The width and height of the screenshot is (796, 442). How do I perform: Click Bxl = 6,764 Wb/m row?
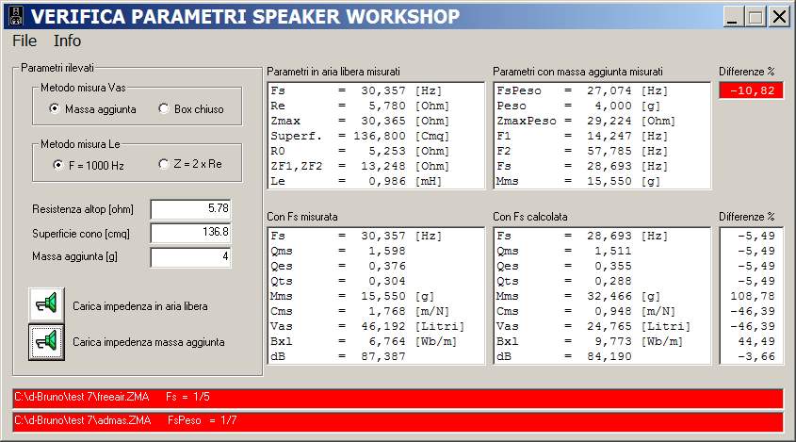click(364, 341)
